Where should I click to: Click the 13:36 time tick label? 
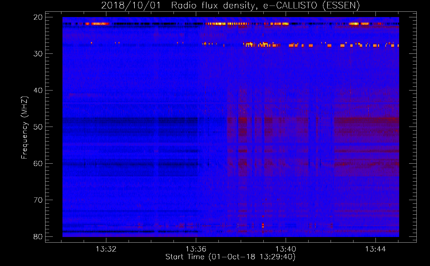[196, 249]
